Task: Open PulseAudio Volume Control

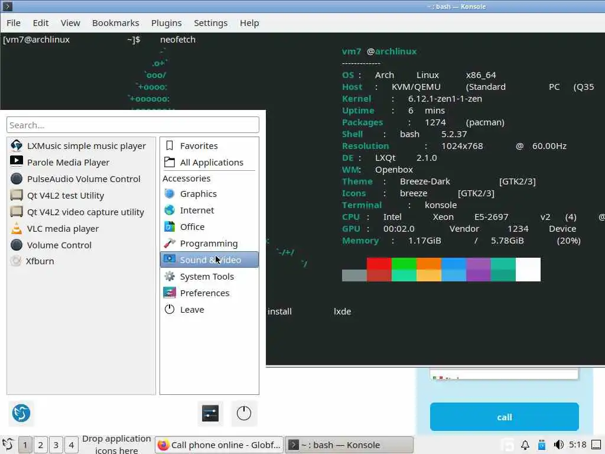Action: tap(81, 179)
